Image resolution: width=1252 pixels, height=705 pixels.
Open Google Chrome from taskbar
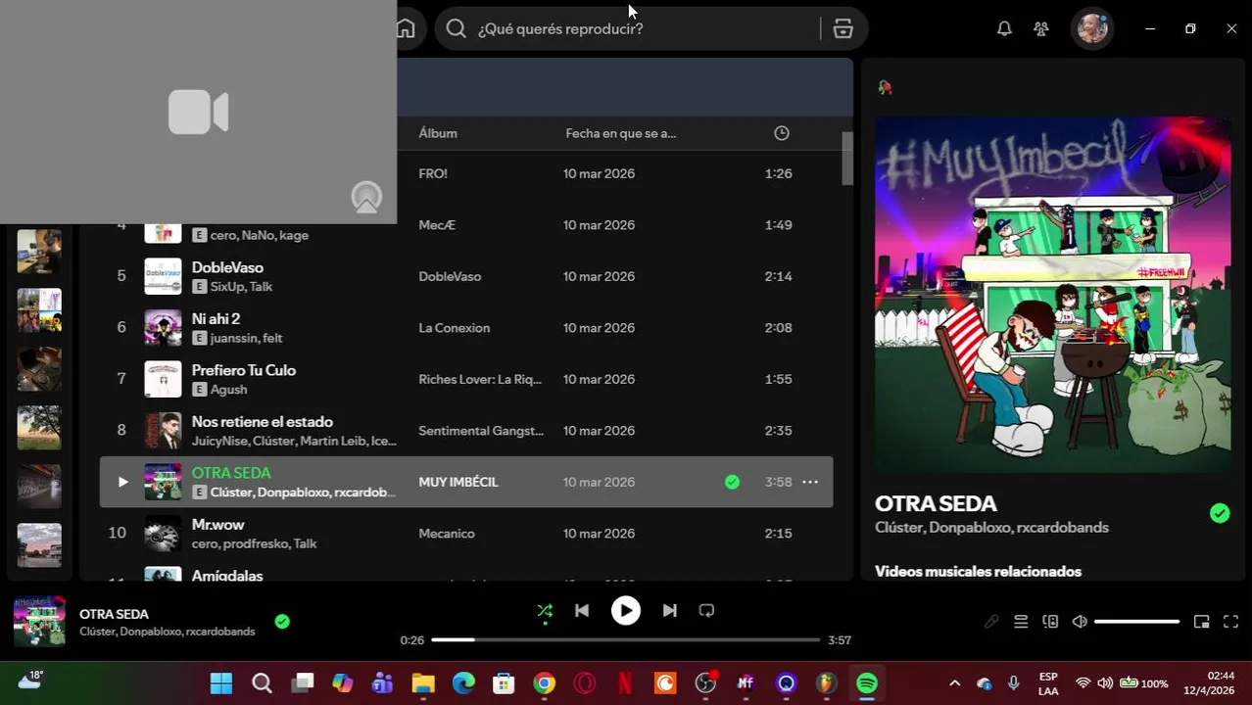point(544,683)
